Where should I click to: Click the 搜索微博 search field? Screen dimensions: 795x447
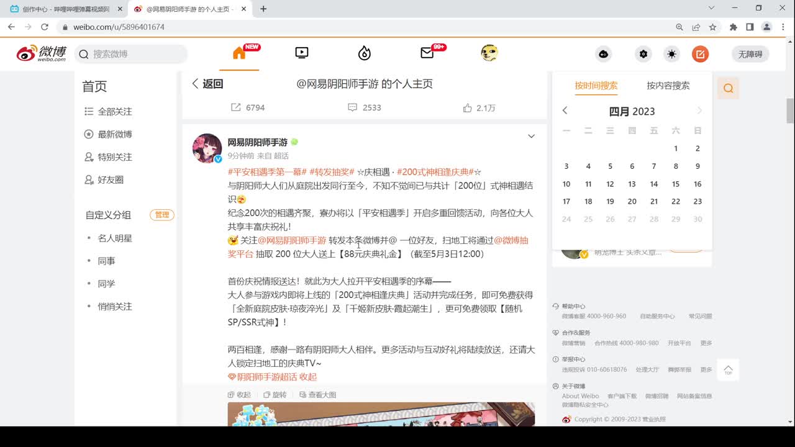click(131, 54)
